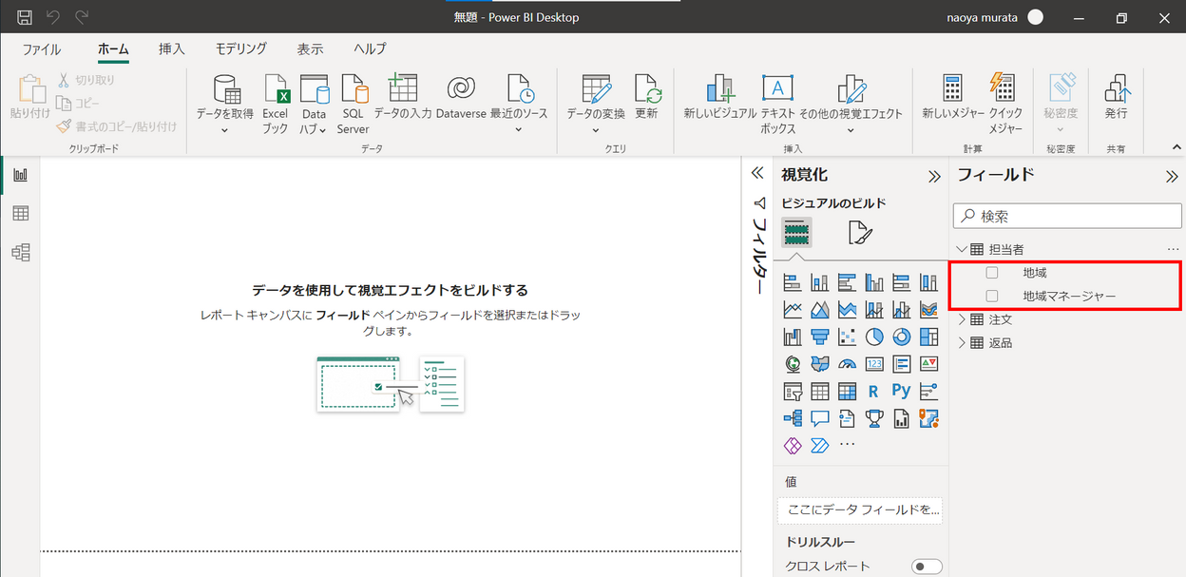Screen dimensions: 1186x577
Task: Switch to the report view icon
Action: point(20,176)
